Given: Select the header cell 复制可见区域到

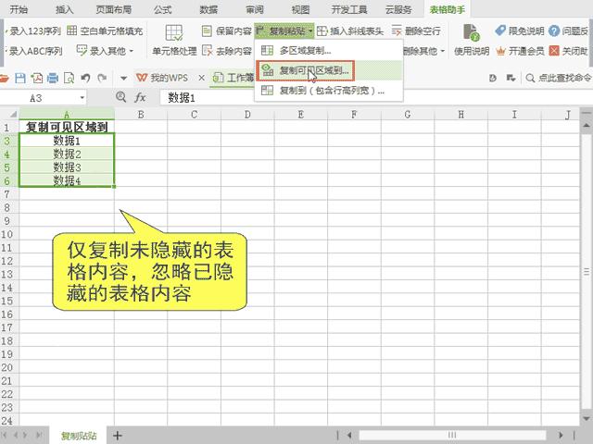Looking at the screenshot, I should tap(67, 128).
